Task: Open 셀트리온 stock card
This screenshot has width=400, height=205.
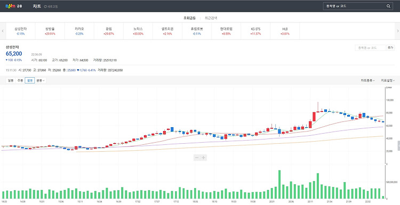Action: point(167,31)
